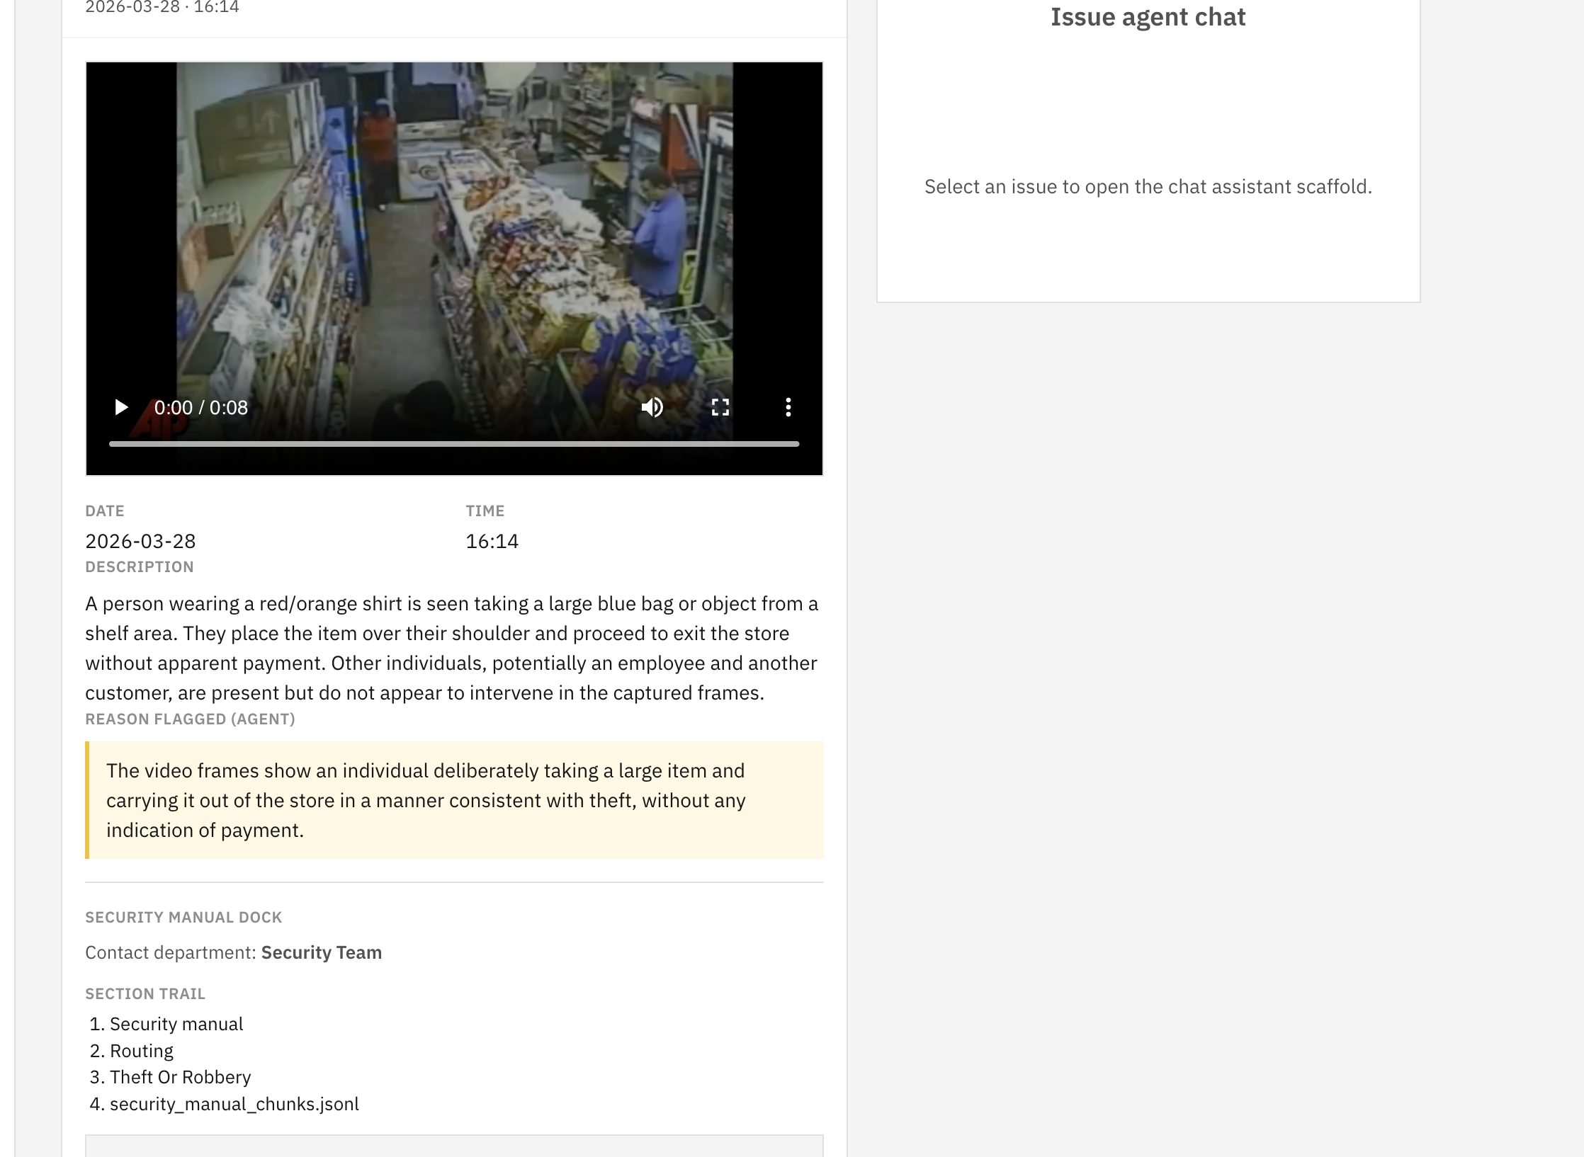Mute the video audio speaker icon
Screen dimensions: 1584x1157
[x=652, y=407]
